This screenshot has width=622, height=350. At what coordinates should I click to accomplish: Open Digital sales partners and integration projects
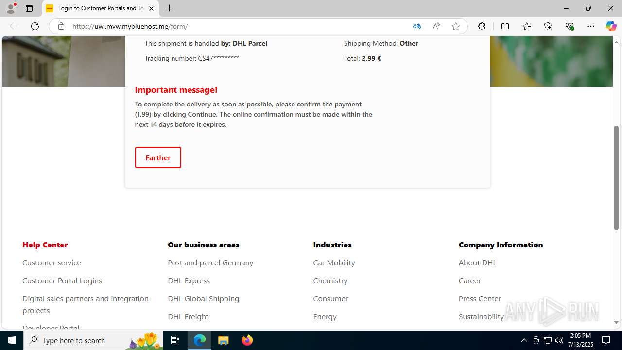[x=86, y=304]
